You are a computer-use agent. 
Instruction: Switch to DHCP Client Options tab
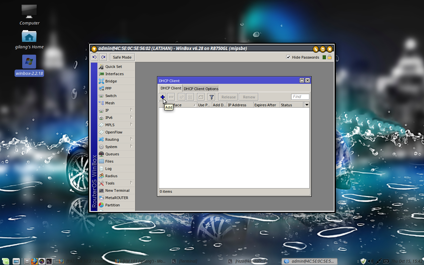[x=201, y=89]
